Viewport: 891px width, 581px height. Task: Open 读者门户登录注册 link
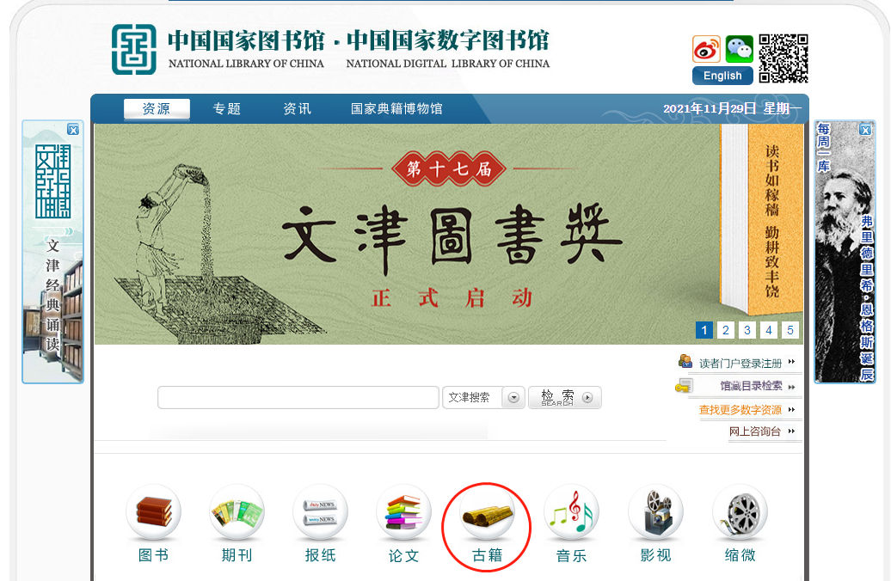pyautogui.click(x=740, y=363)
